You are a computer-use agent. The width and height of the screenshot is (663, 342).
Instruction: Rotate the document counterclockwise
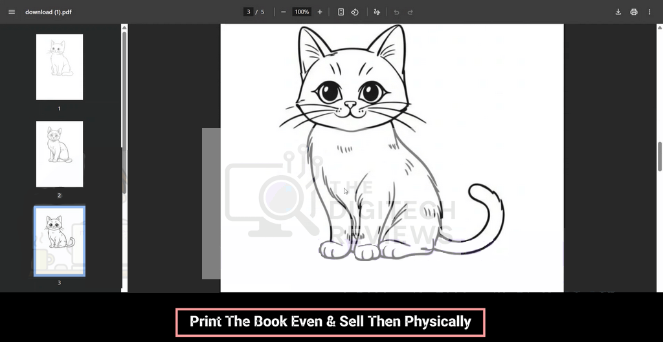point(355,12)
